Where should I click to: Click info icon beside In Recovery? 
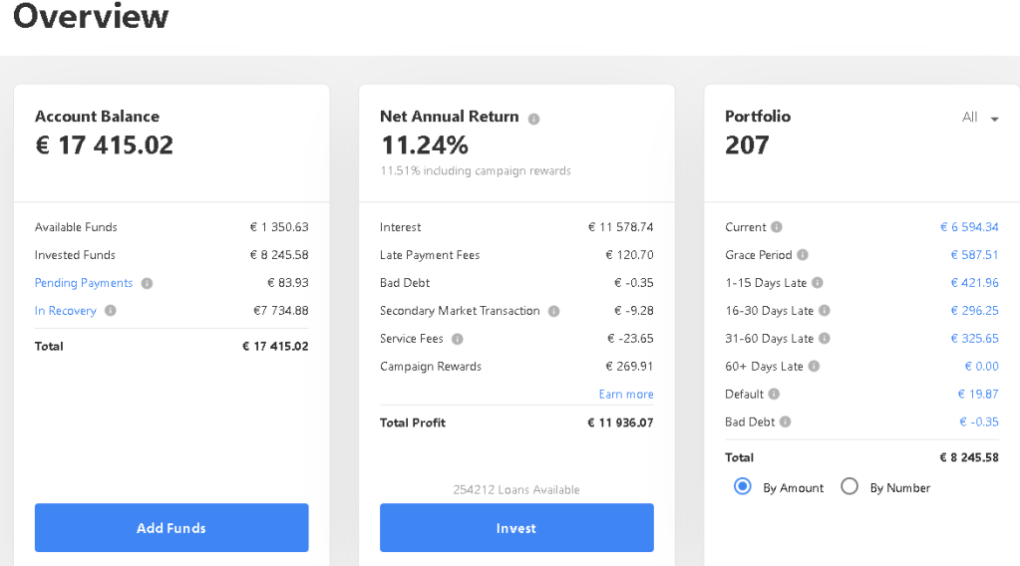(x=111, y=311)
